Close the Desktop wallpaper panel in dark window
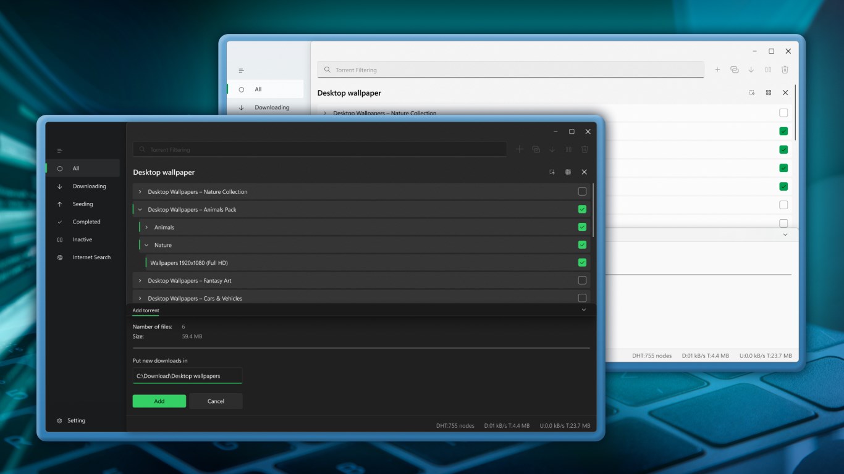The width and height of the screenshot is (844, 474). pos(584,172)
